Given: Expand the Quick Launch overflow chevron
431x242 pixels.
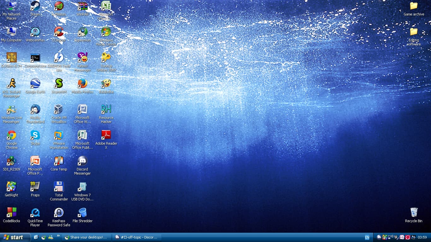Looking at the screenshot, I should pyautogui.click(x=58, y=235).
